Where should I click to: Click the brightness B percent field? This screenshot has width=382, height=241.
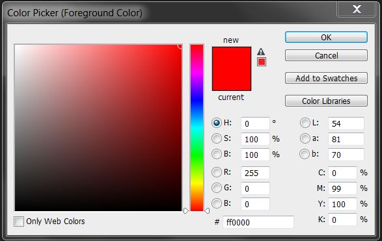pos(255,155)
